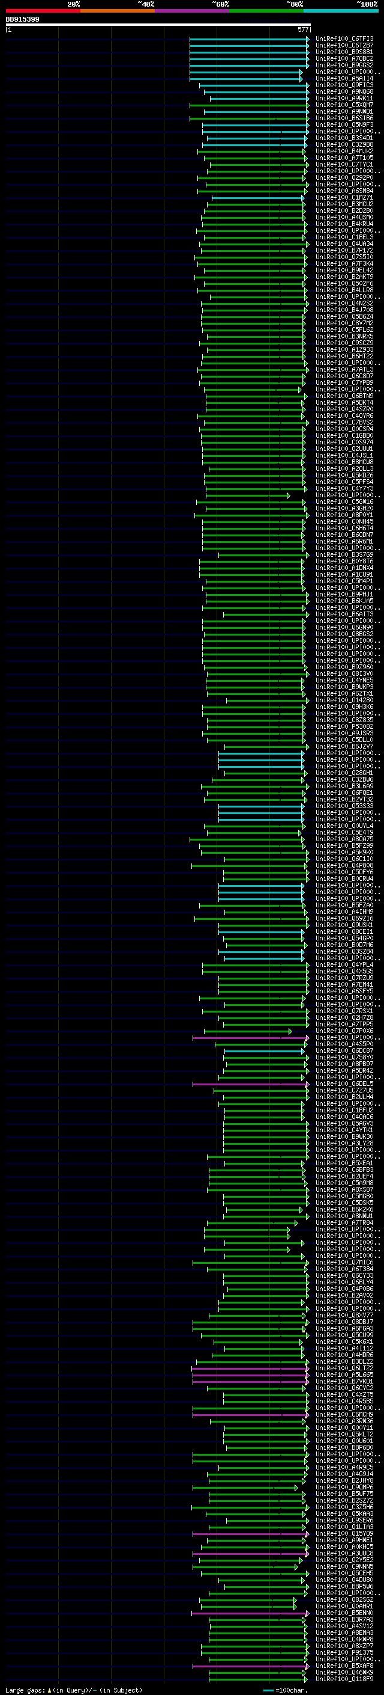Click the purple alignment bar for UniRef100_B5ENN0
This screenshot has width=384, height=1695.
pos(250,1613)
